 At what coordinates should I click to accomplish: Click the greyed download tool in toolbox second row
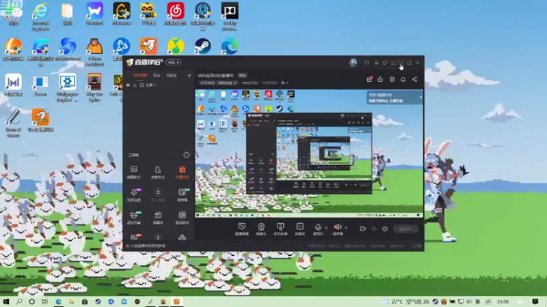(x=158, y=195)
